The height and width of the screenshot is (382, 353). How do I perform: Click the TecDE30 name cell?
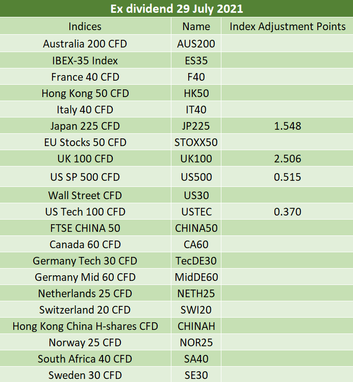[196, 261]
